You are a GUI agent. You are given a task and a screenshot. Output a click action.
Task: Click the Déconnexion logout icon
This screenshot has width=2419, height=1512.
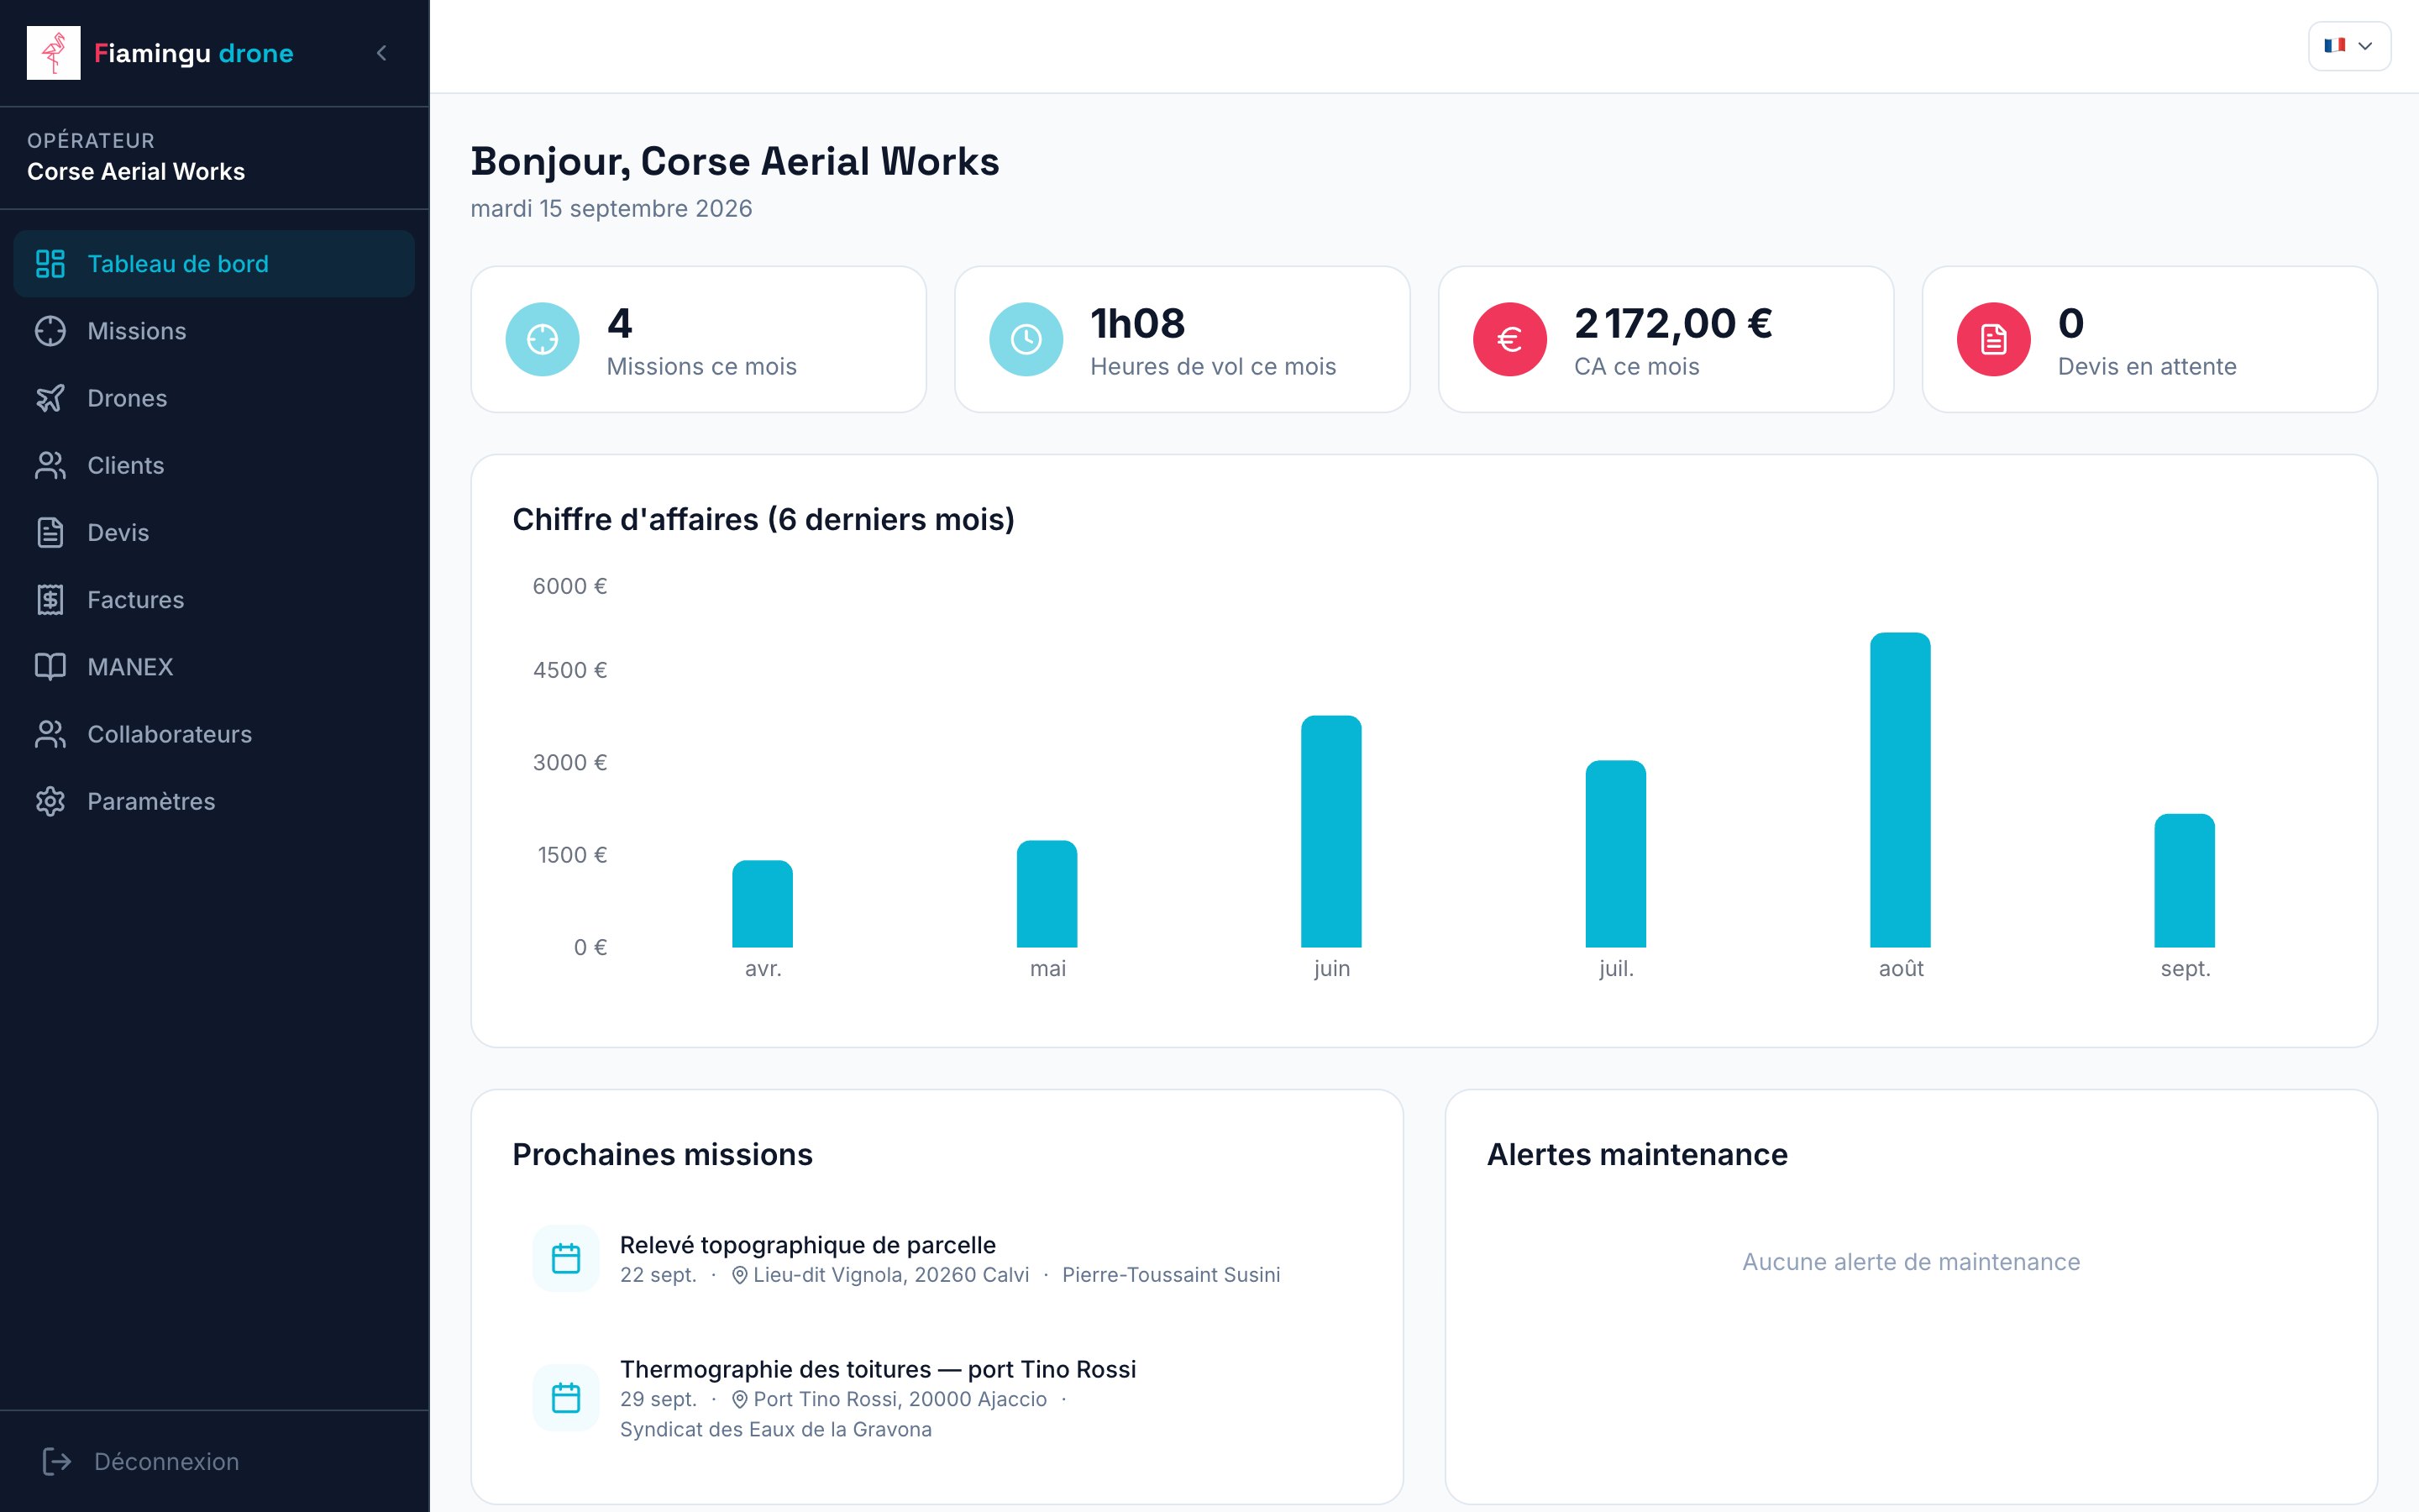[x=57, y=1461]
